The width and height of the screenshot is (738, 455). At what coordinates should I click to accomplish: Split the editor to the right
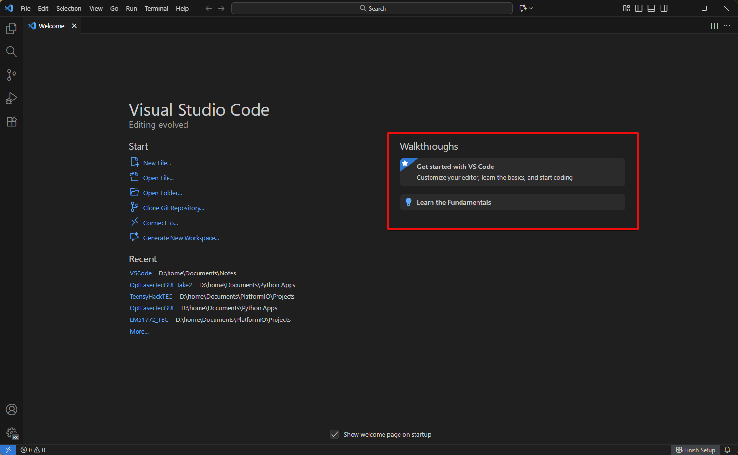click(714, 26)
